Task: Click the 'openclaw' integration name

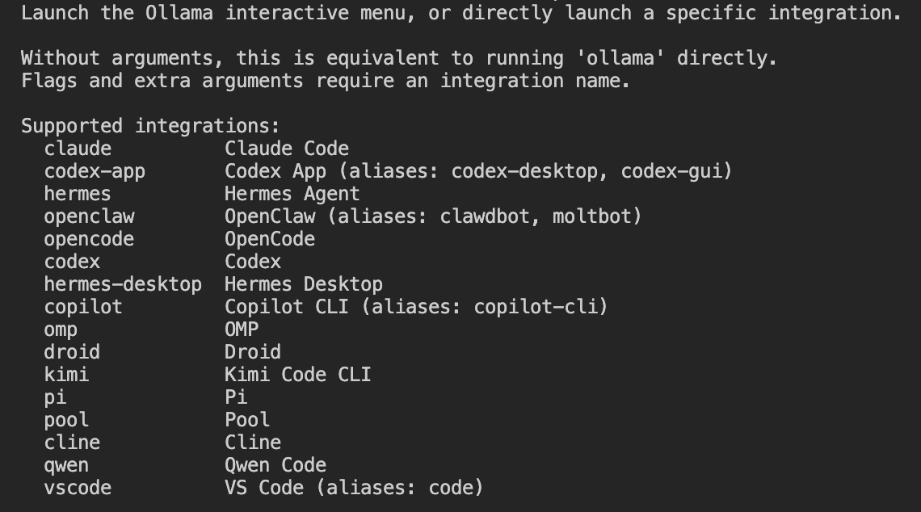Action: click(90, 216)
